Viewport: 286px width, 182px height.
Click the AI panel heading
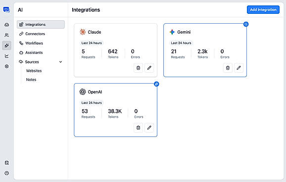[x=20, y=10]
